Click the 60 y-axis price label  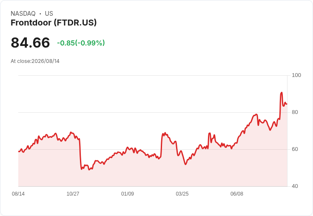pyautogui.click(x=295, y=149)
